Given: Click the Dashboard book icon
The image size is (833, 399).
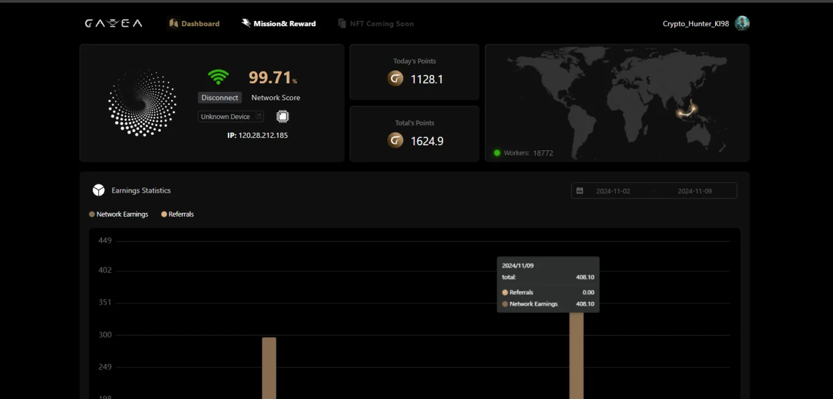Looking at the screenshot, I should [x=174, y=23].
